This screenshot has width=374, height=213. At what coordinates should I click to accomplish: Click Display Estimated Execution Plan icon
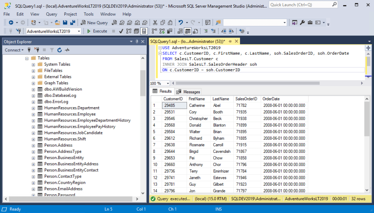click(129, 31)
